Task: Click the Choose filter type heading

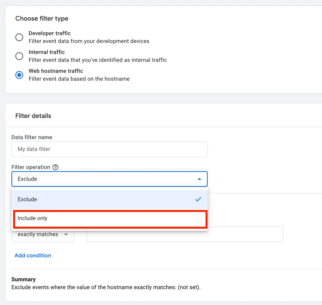Action: click(42, 19)
